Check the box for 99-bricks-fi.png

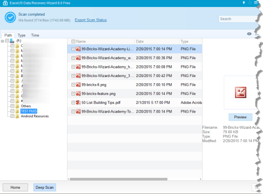click(73, 85)
